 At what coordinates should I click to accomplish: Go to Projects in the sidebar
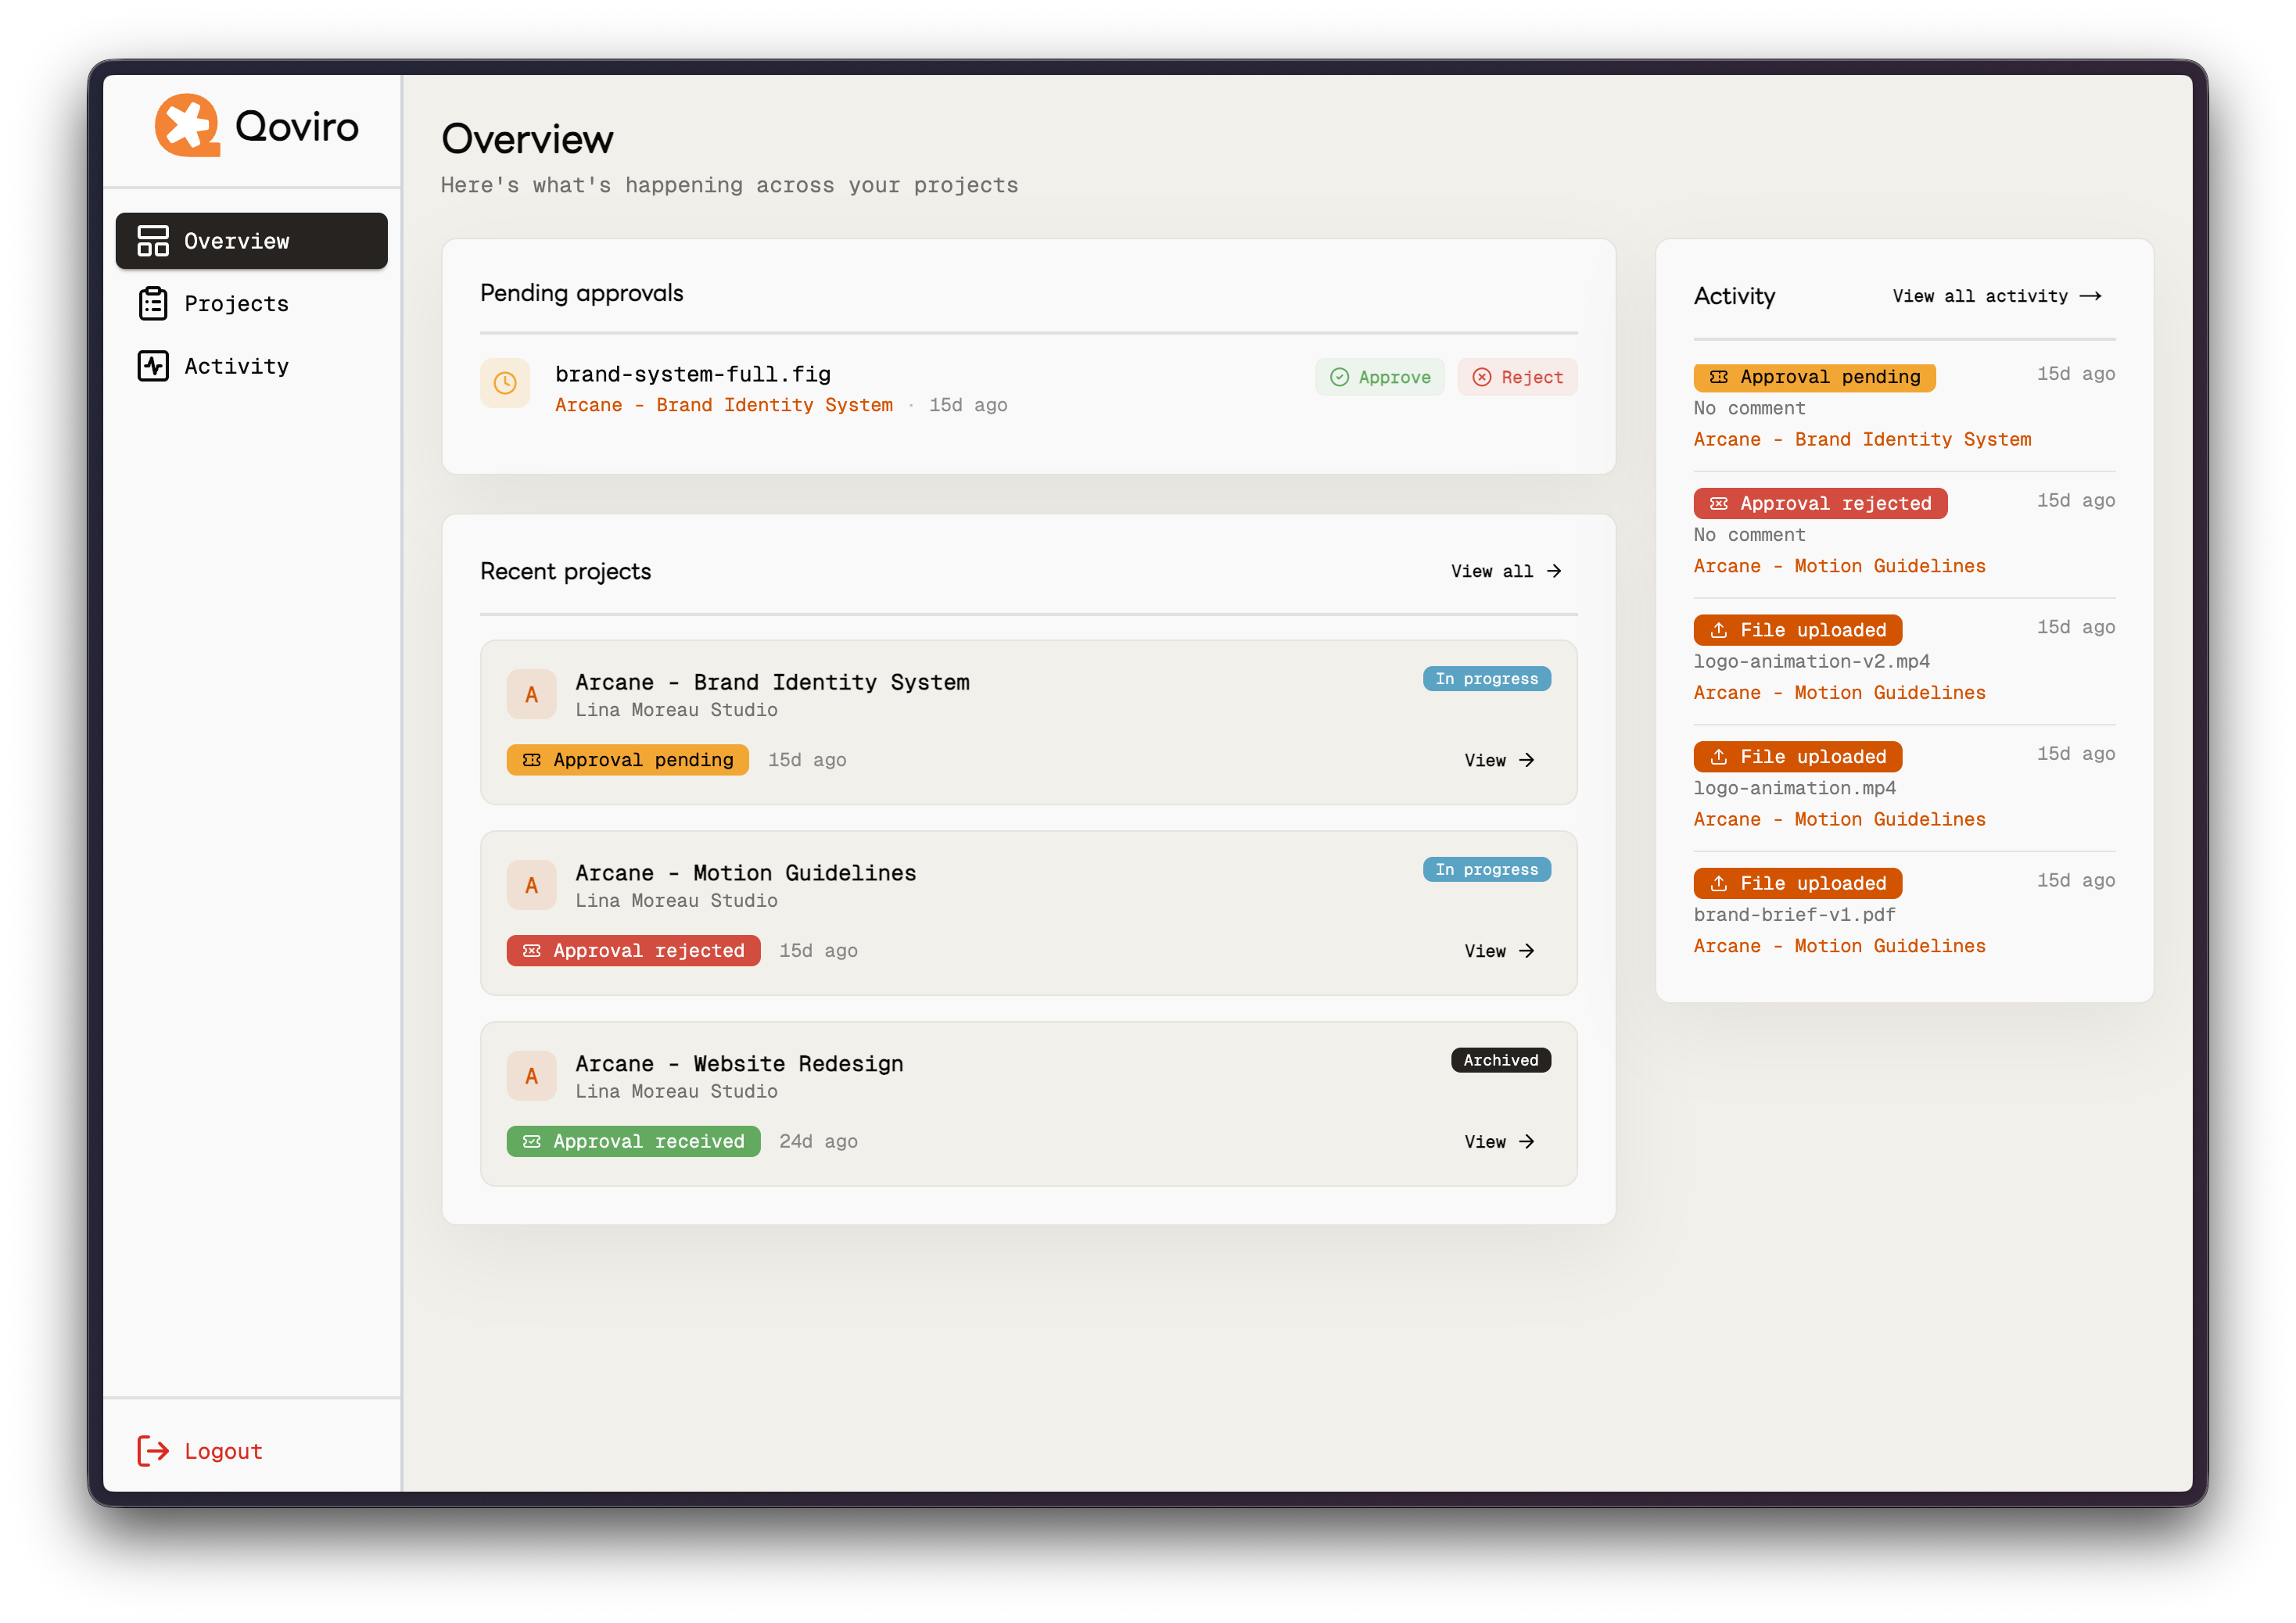252,303
